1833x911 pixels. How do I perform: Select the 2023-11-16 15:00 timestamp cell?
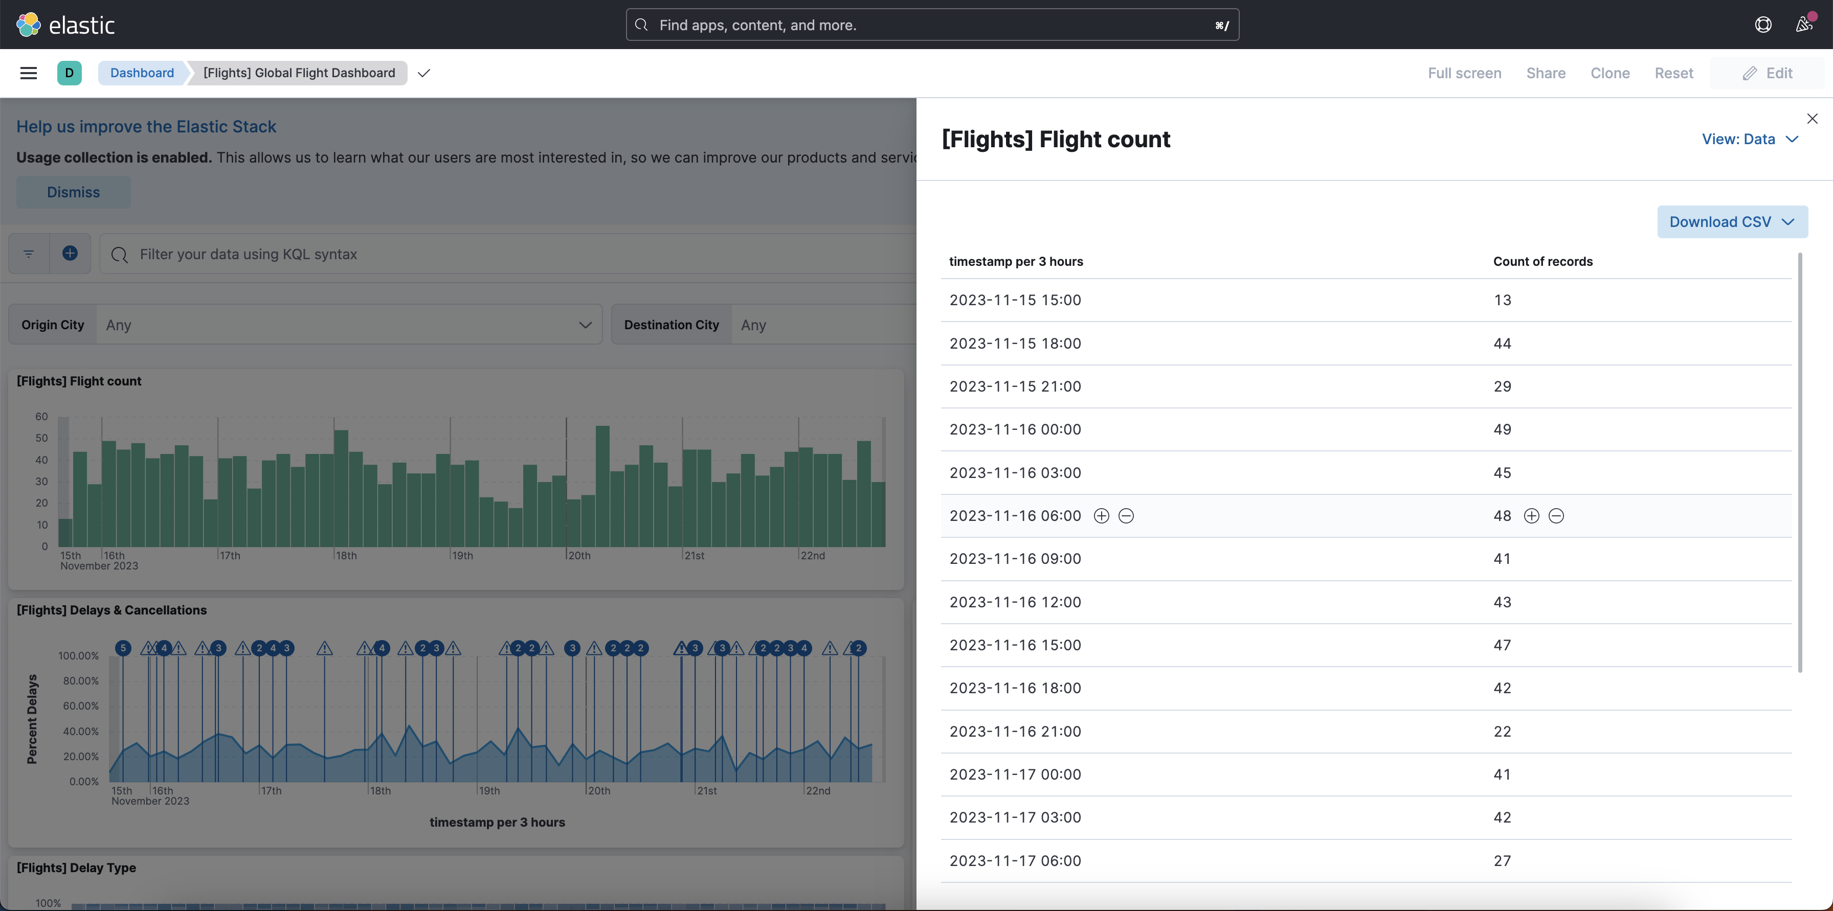1015,645
